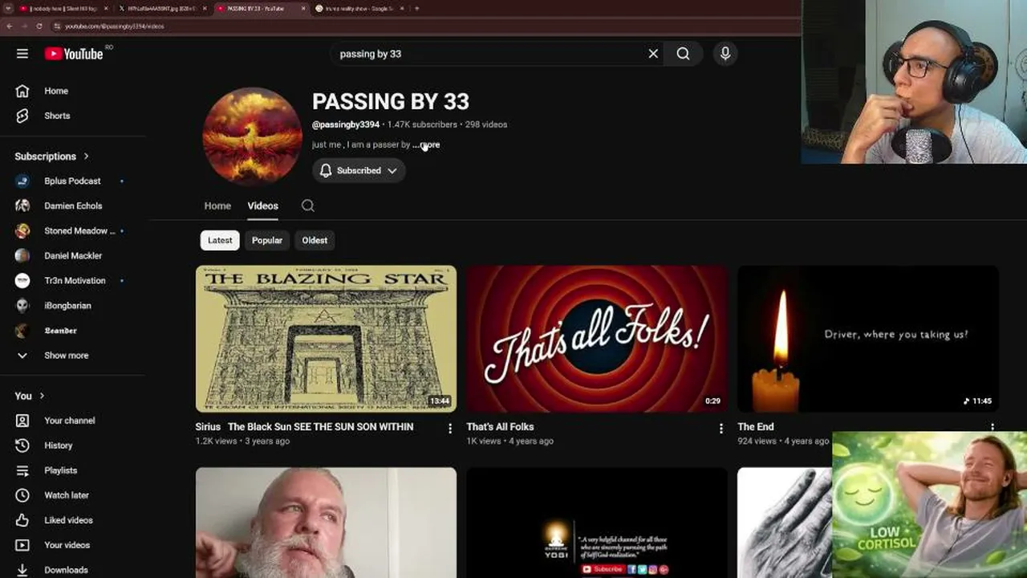
Task: Expand the Subscriptions section chevron
Action: pyautogui.click(x=86, y=157)
